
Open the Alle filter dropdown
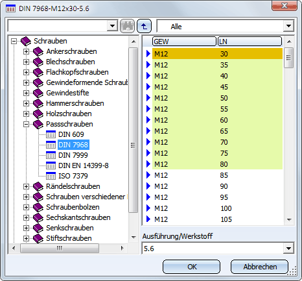point(288,27)
